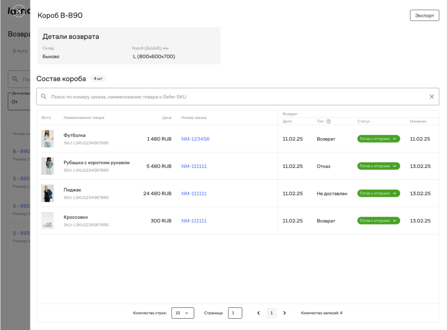Go to the previous page arrow
The height and width of the screenshot is (330, 447).
click(258, 313)
